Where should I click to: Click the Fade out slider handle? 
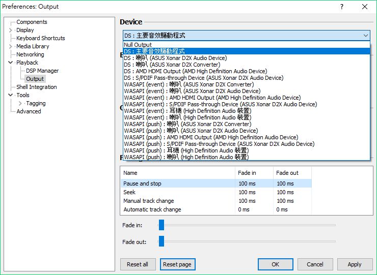point(161,241)
